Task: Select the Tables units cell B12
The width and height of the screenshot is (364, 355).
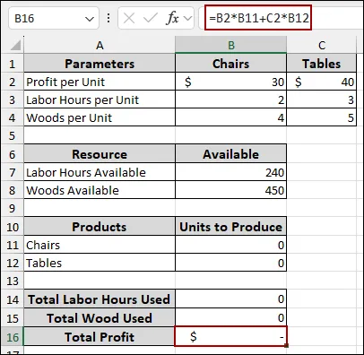Action: pyautogui.click(x=230, y=263)
